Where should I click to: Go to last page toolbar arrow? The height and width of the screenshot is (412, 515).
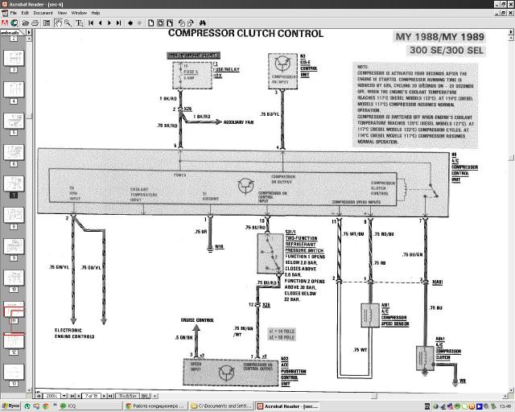118,23
